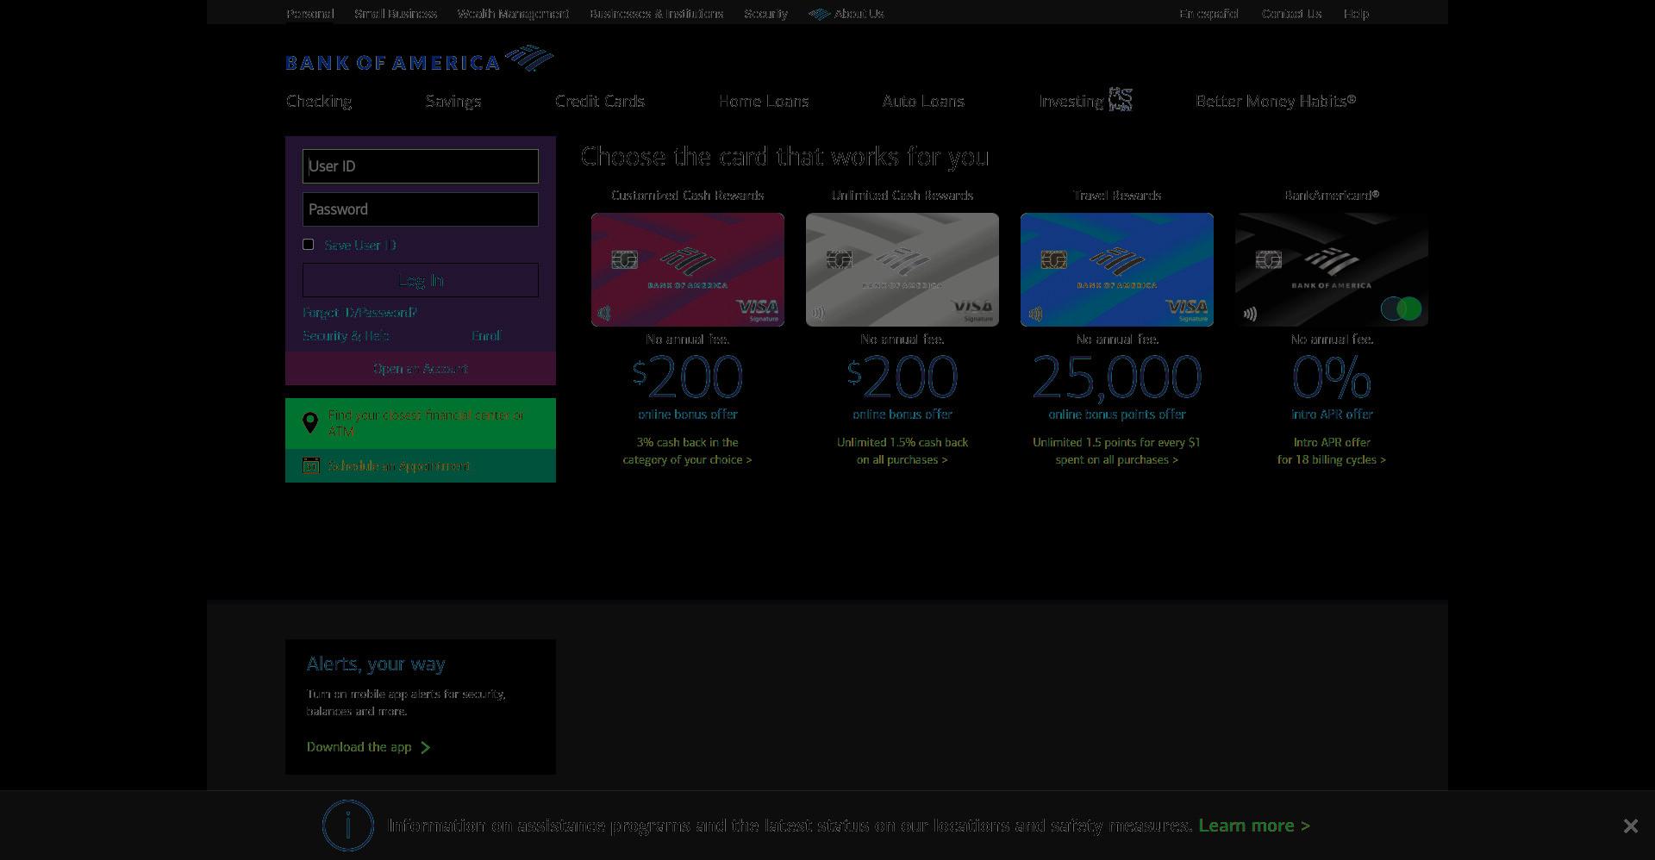
Task: Click the 25,000 online bonus points offer
Action: point(1117,386)
